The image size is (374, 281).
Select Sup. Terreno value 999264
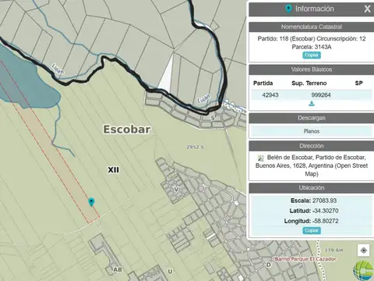[321, 95]
